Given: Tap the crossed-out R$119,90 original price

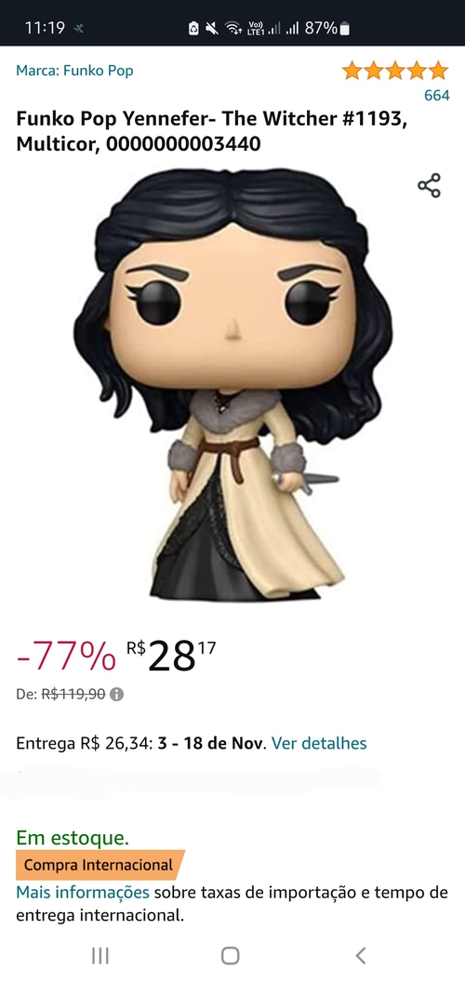Looking at the screenshot, I should pyautogui.click(x=73, y=695).
